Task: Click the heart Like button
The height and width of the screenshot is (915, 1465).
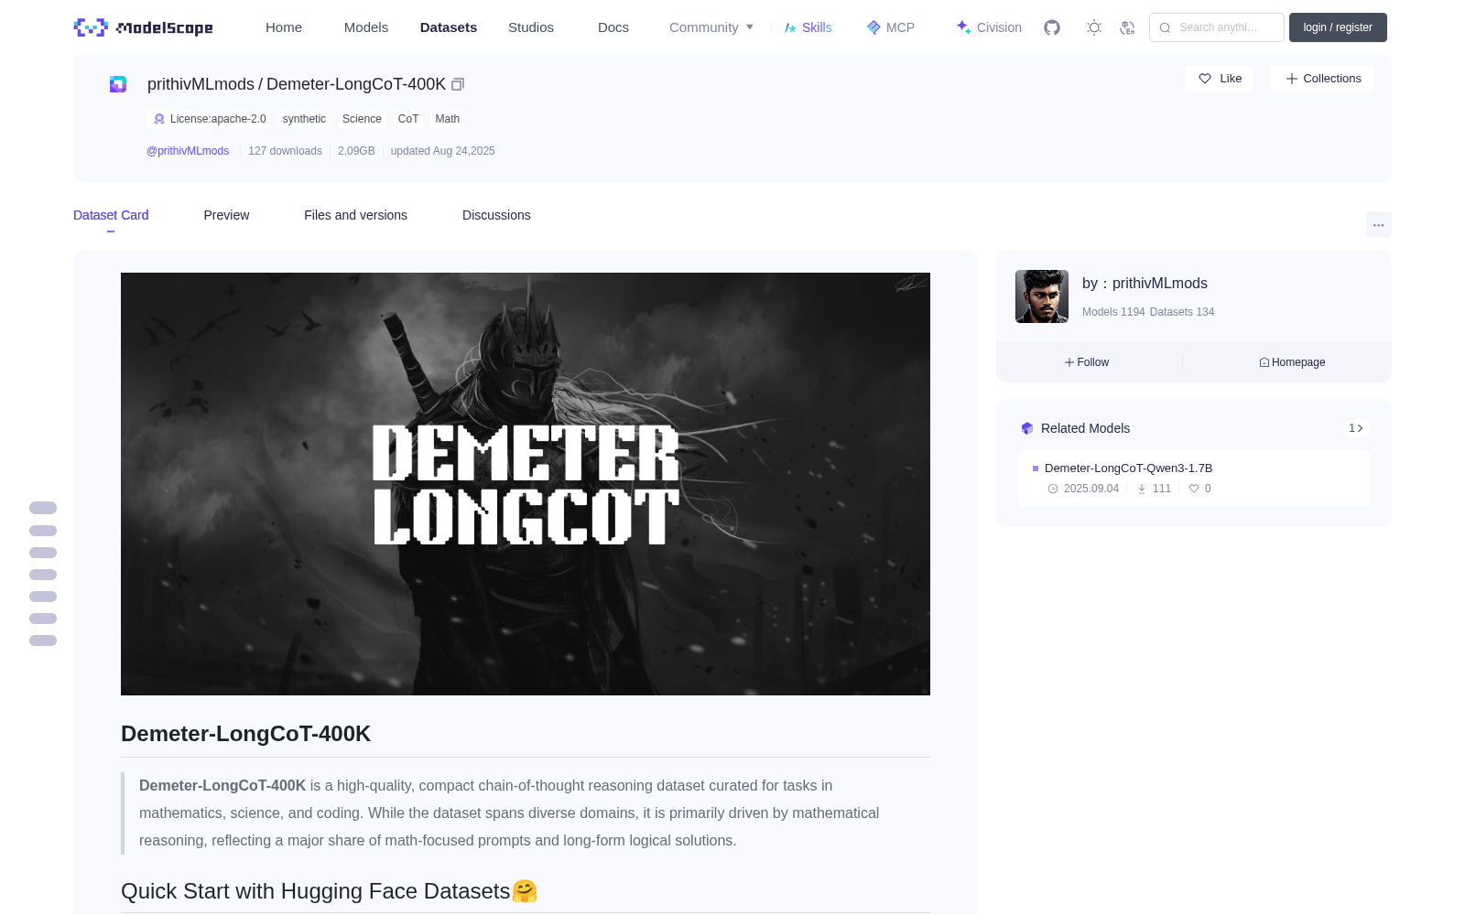Action: pos(1219,79)
